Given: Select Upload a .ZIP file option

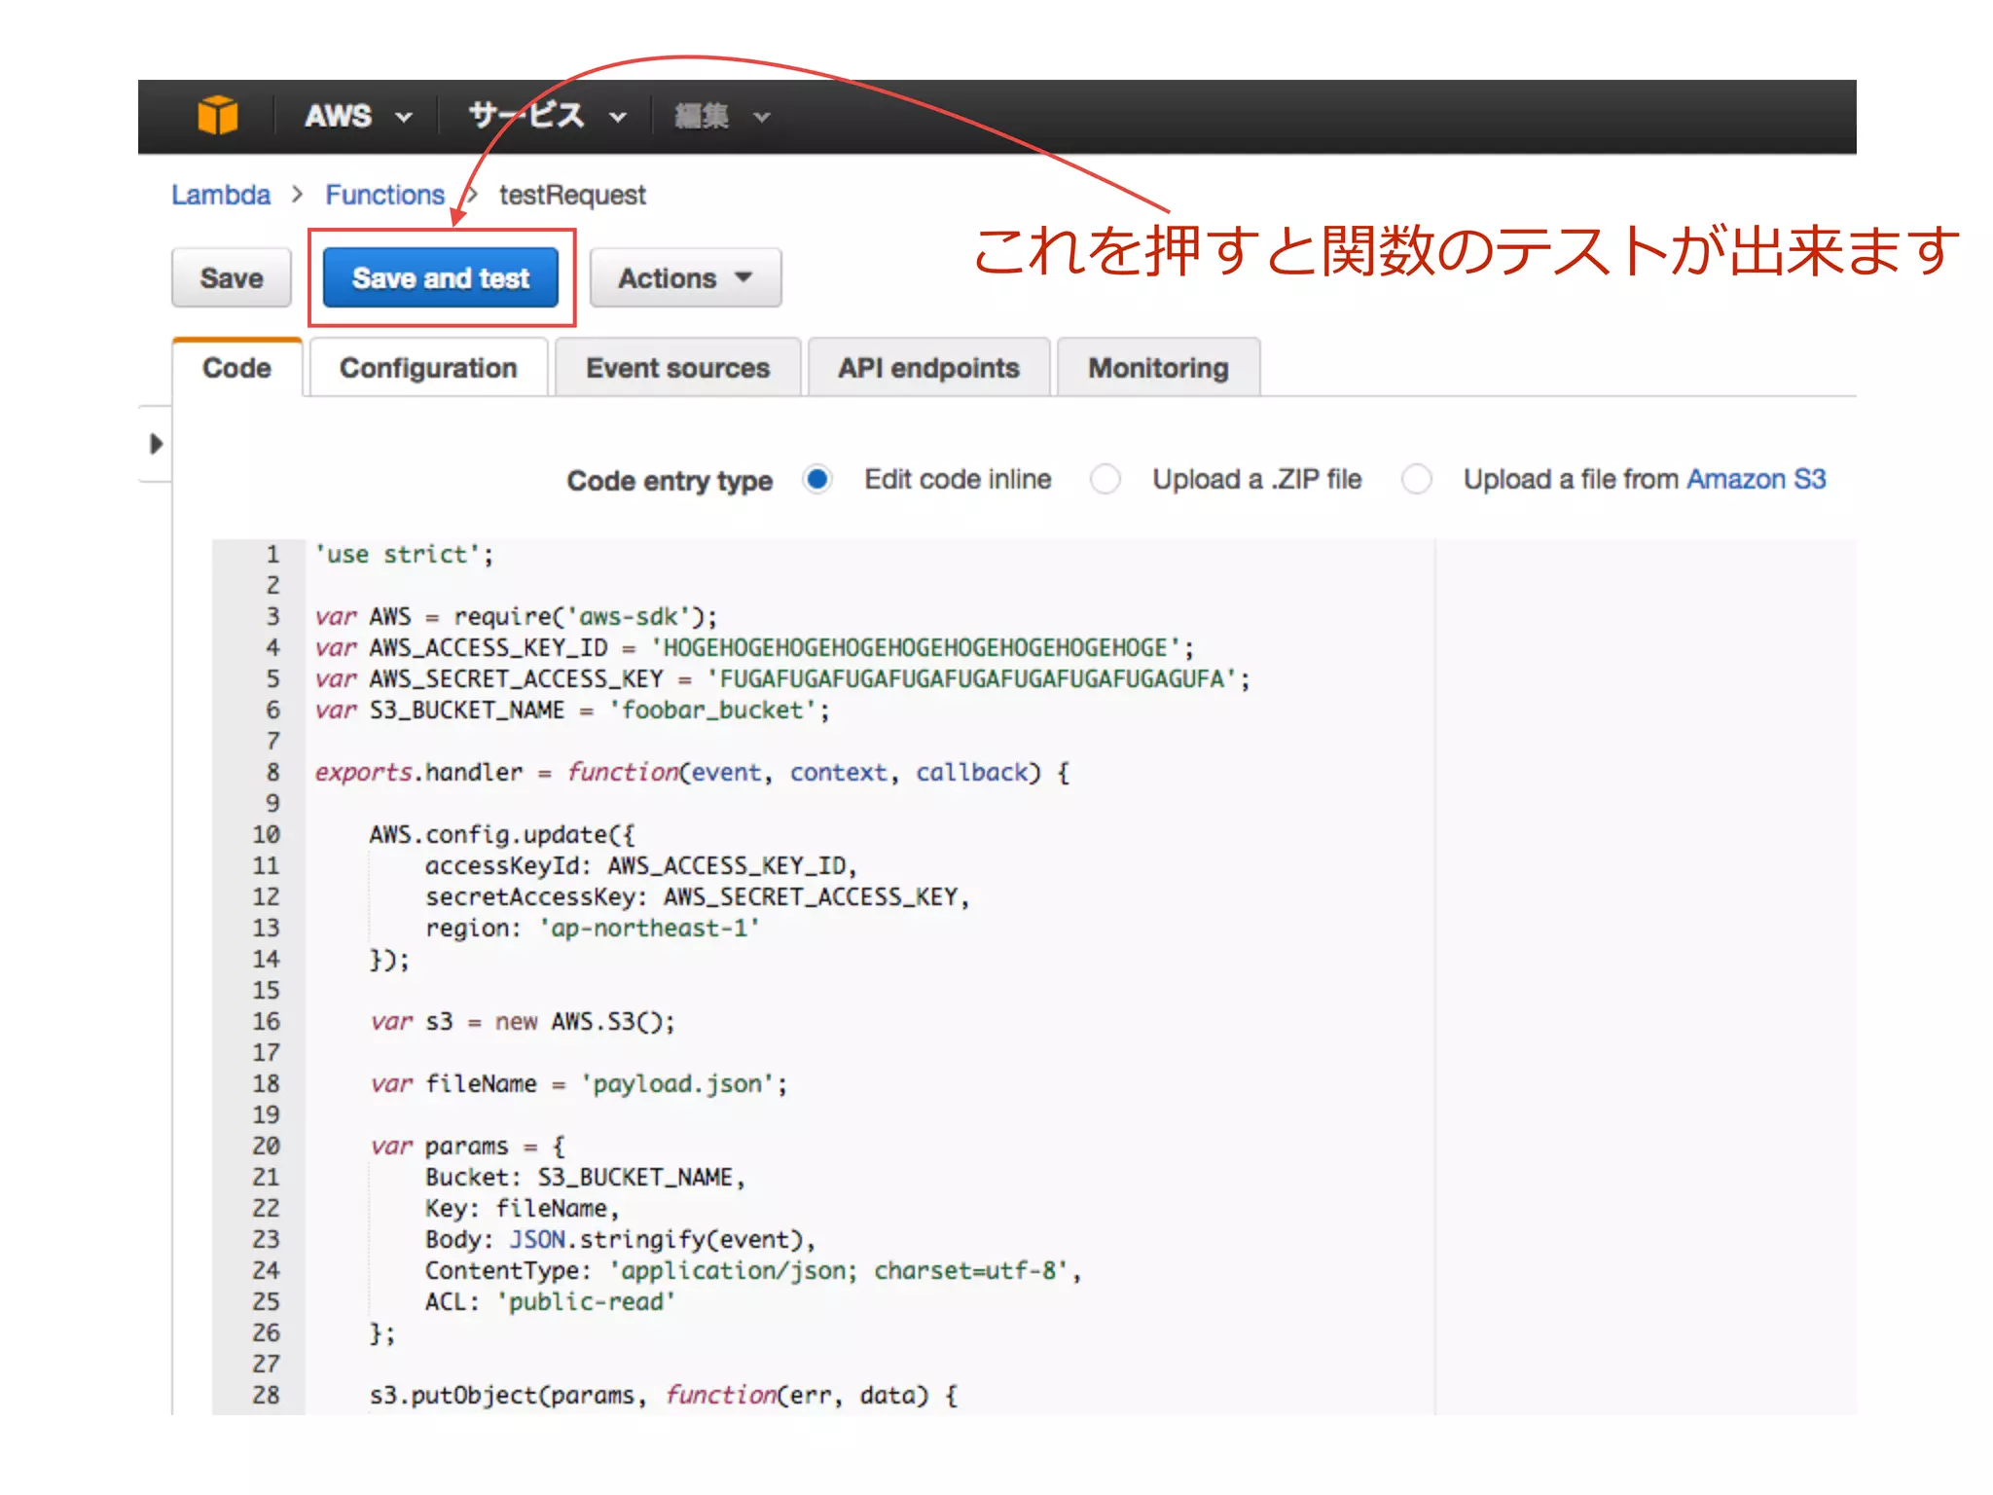Looking at the screenshot, I should (1105, 479).
